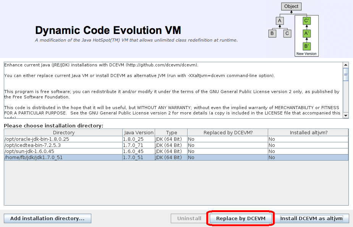Click the Dynamic Code Evolution VM title

pos(108,31)
